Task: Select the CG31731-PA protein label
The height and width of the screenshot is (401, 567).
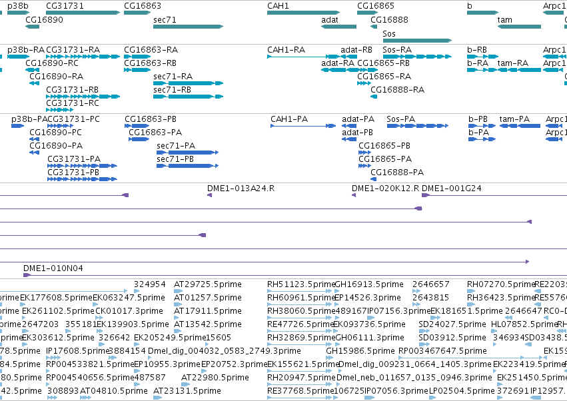Action: click(x=74, y=159)
